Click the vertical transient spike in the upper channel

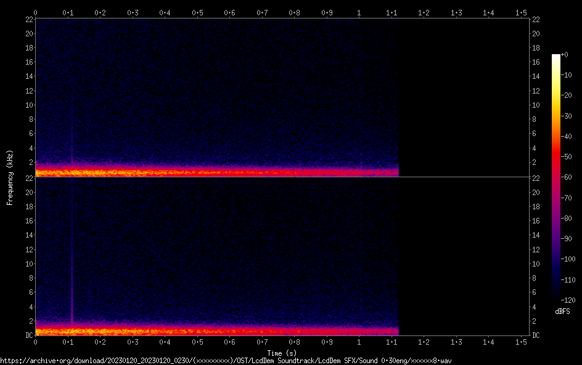[x=72, y=135]
